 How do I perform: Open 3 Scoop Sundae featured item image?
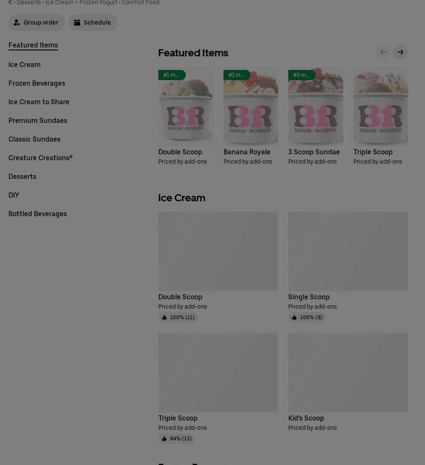click(316, 106)
